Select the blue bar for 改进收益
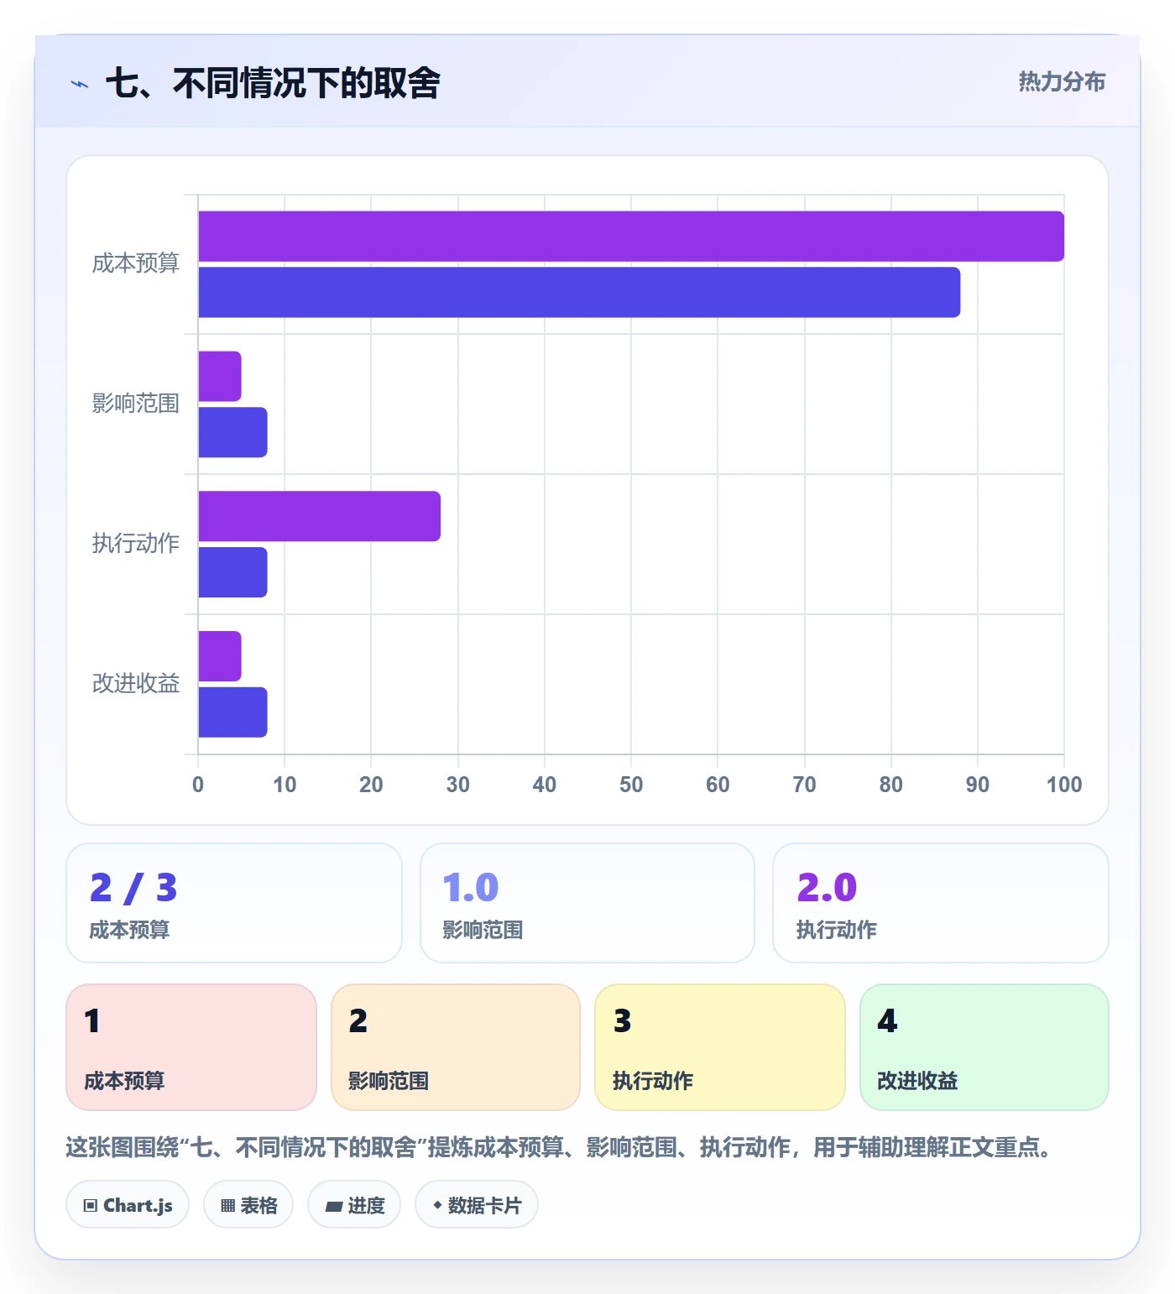Image resolution: width=1175 pixels, height=1294 pixels. click(232, 712)
